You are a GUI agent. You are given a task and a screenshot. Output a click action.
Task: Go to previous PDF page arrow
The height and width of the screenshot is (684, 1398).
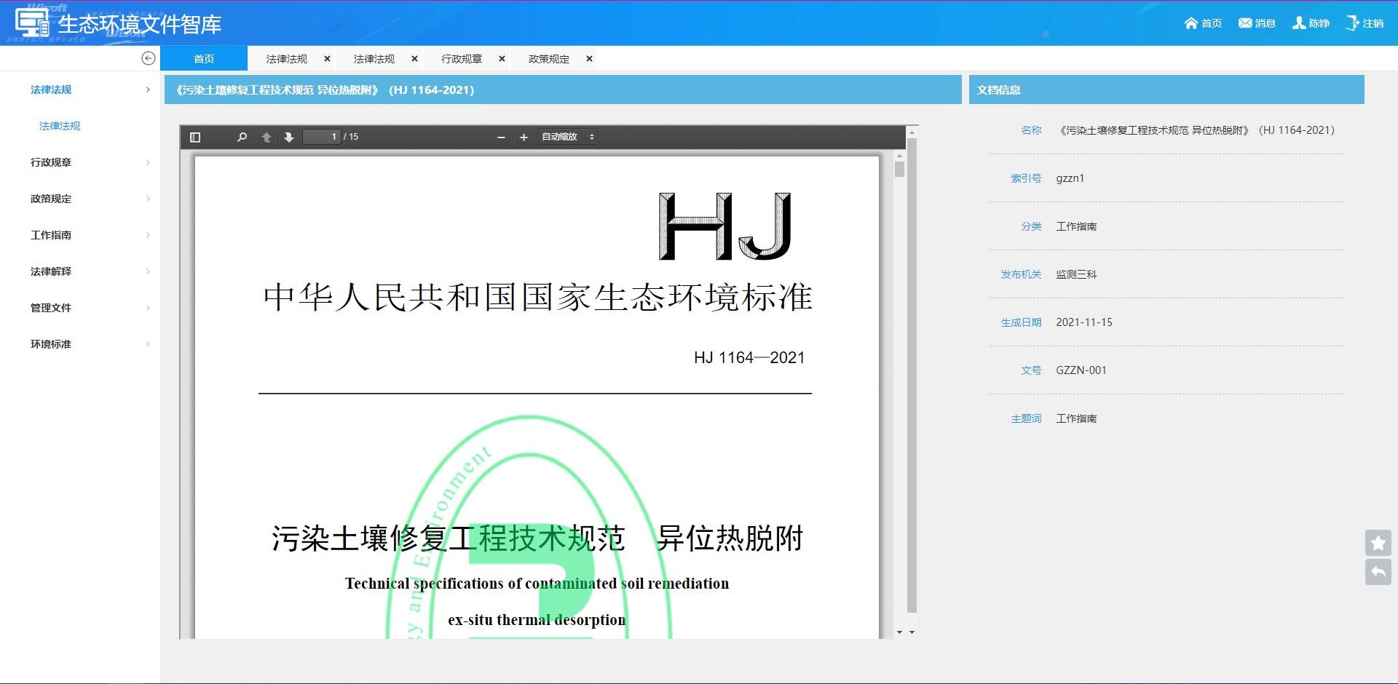coord(266,138)
